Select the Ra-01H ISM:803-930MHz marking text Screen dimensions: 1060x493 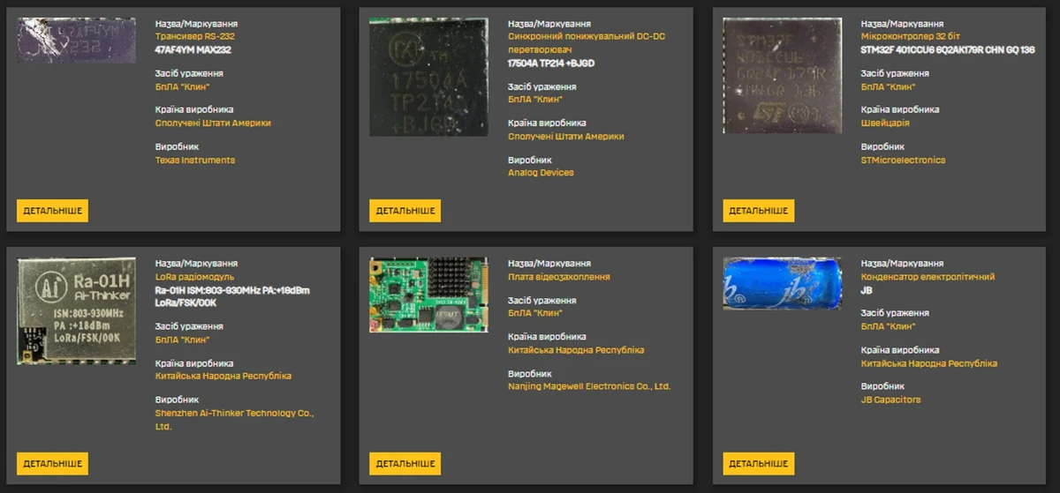point(232,296)
